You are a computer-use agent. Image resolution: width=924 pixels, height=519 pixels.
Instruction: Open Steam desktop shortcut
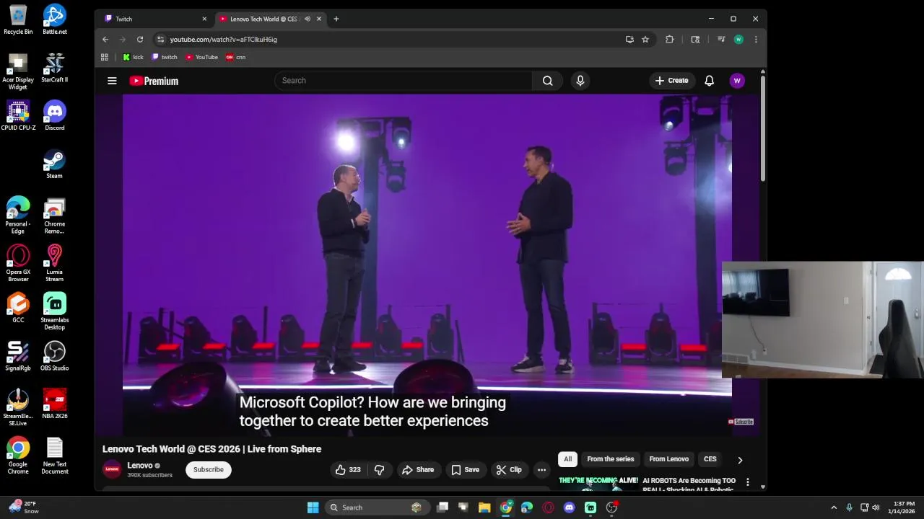(54, 164)
